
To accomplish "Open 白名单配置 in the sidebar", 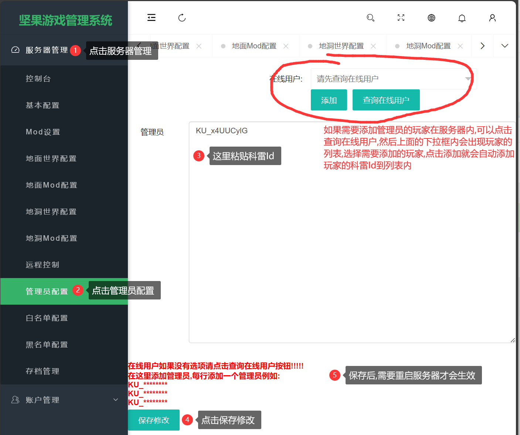I will pyautogui.click(x=64, y=318).
